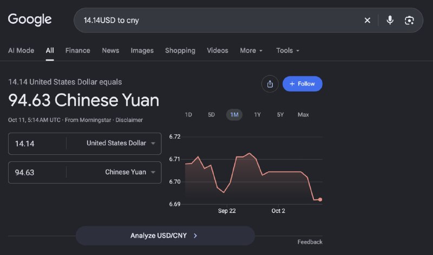Select the 5D chart range
Image resolution: width=433 pixels, height=255 pixels.
tap(211, 115)
